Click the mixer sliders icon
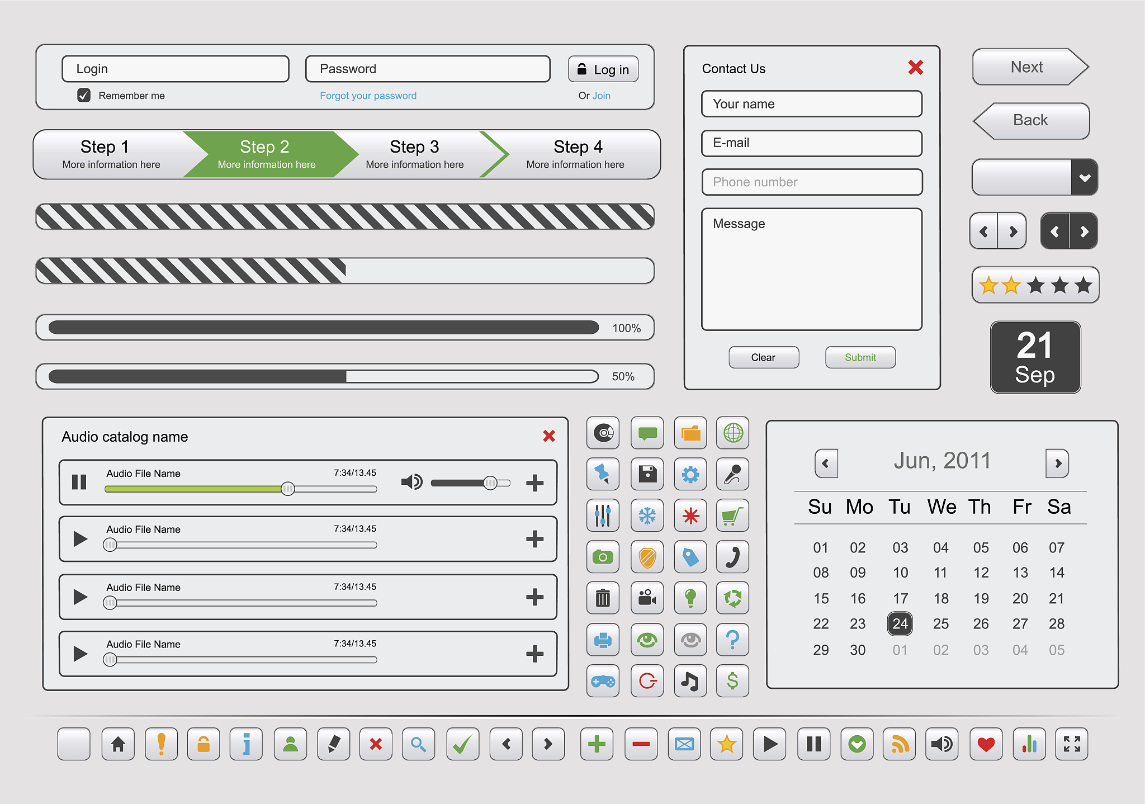 603,515
